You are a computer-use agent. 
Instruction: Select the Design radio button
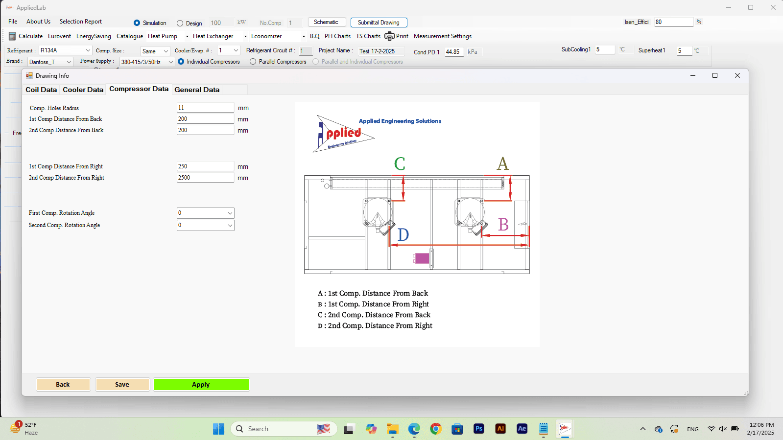point(180,23)
